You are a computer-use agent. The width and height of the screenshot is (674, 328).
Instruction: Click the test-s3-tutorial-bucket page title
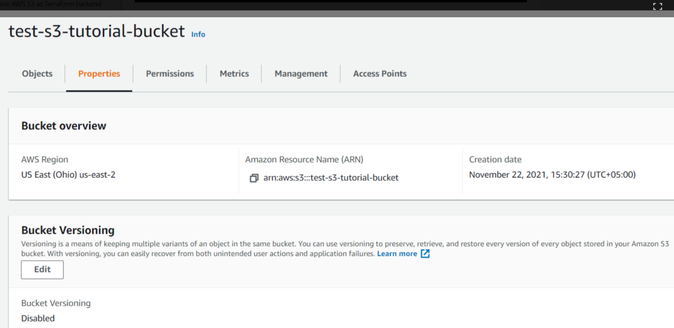point(97,31)
